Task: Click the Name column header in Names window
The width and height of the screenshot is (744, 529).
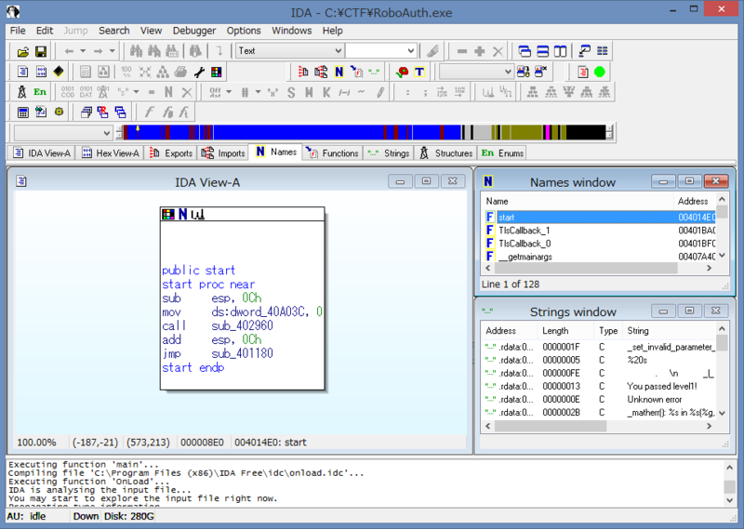Action: (x=577, y=201)
